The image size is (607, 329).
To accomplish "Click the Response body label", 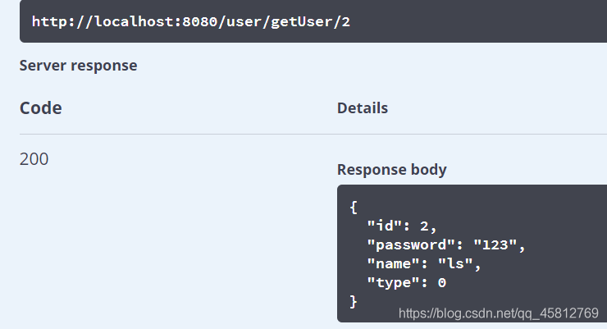I will [391, 170].
